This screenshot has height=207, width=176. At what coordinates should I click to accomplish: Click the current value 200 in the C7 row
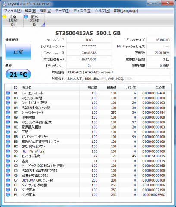[94, 180]
